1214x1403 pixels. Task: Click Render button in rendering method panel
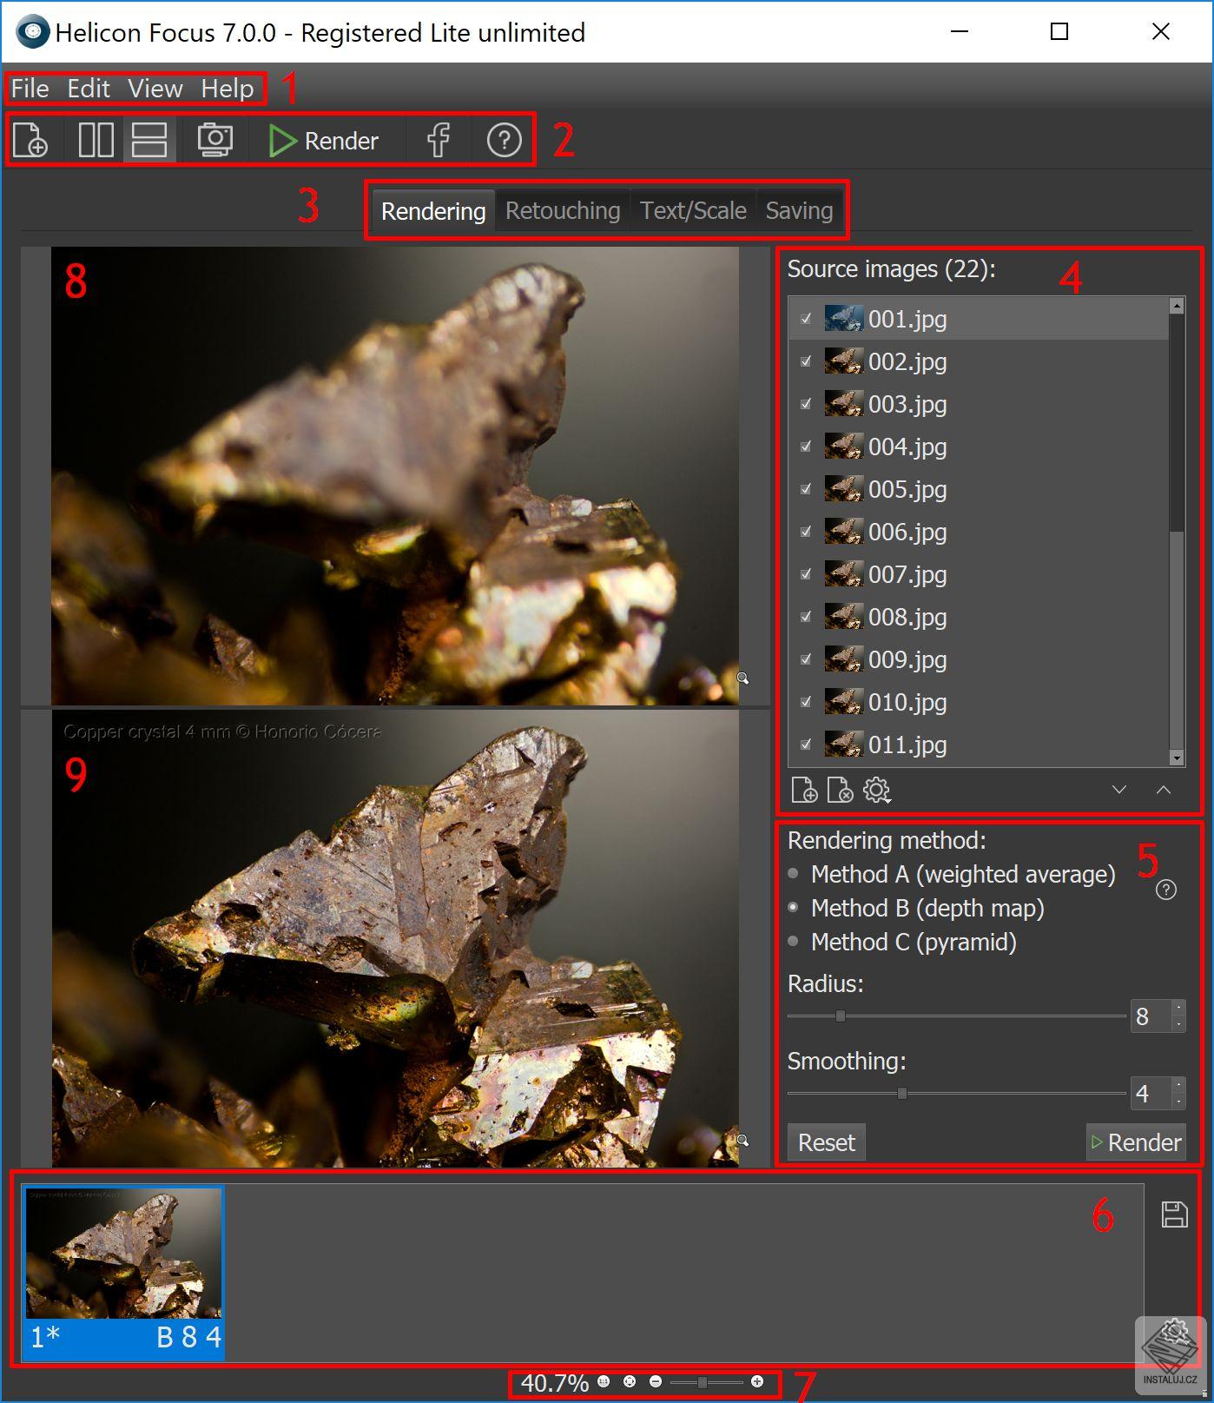click(x=1136, y=1142)
